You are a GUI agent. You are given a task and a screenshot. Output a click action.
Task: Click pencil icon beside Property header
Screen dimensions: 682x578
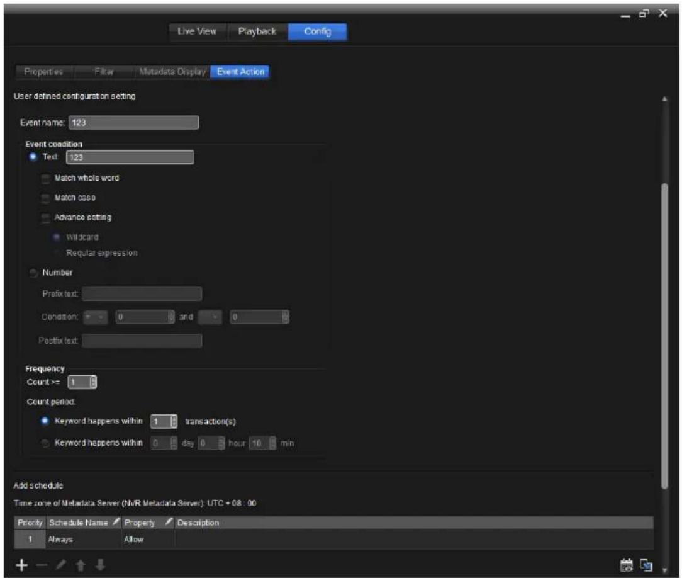(169, 522)
